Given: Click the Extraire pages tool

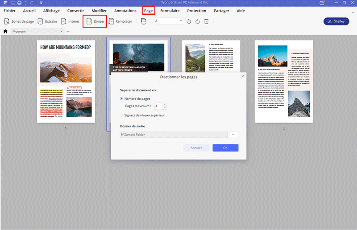Looking at the screenshot, I should 47,21.
